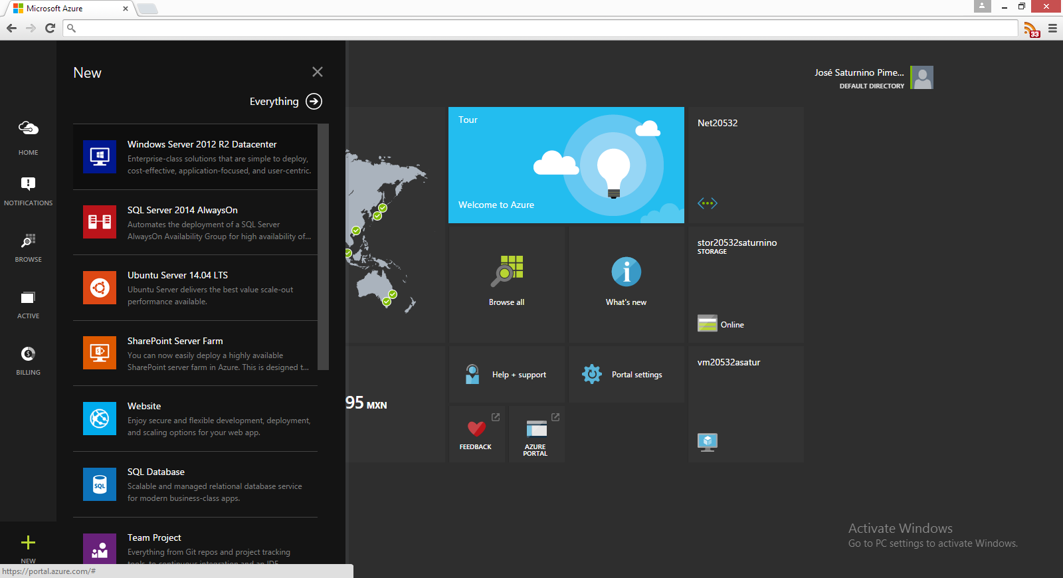Click the Help + support label
This screenshot has height=578, width=1063.
(519, 375)
